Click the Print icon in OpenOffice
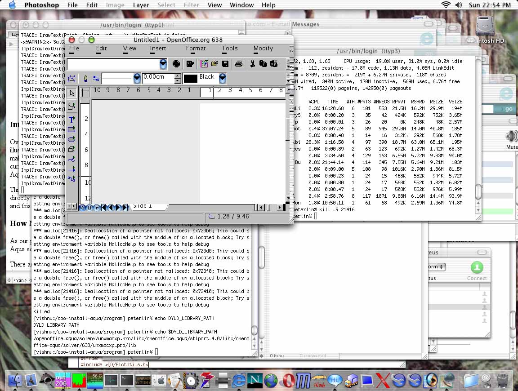Screen dimensions: 518x391 point(239,64)
